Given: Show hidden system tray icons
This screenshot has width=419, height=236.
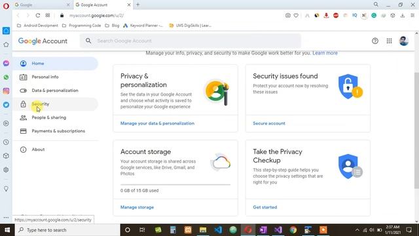Looking at the screenshot, I should pos(357,230).
